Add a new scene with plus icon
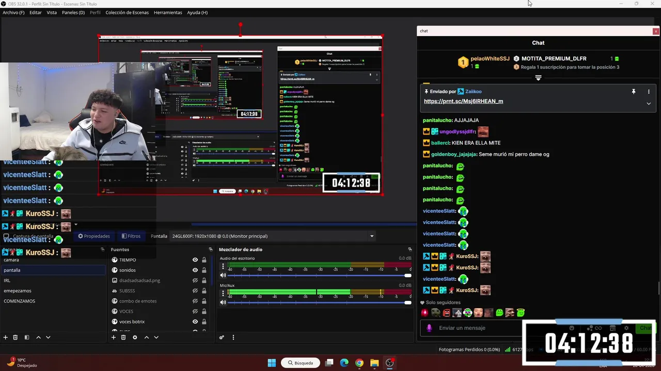 tap(6, 338)
